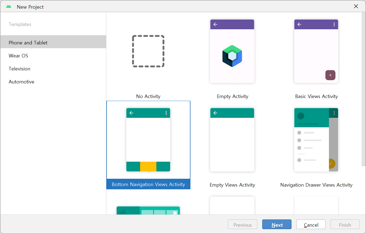Switch to the Wear OS category
The image size is (366, 234).
pyautogui.click(x=53, y=56)
